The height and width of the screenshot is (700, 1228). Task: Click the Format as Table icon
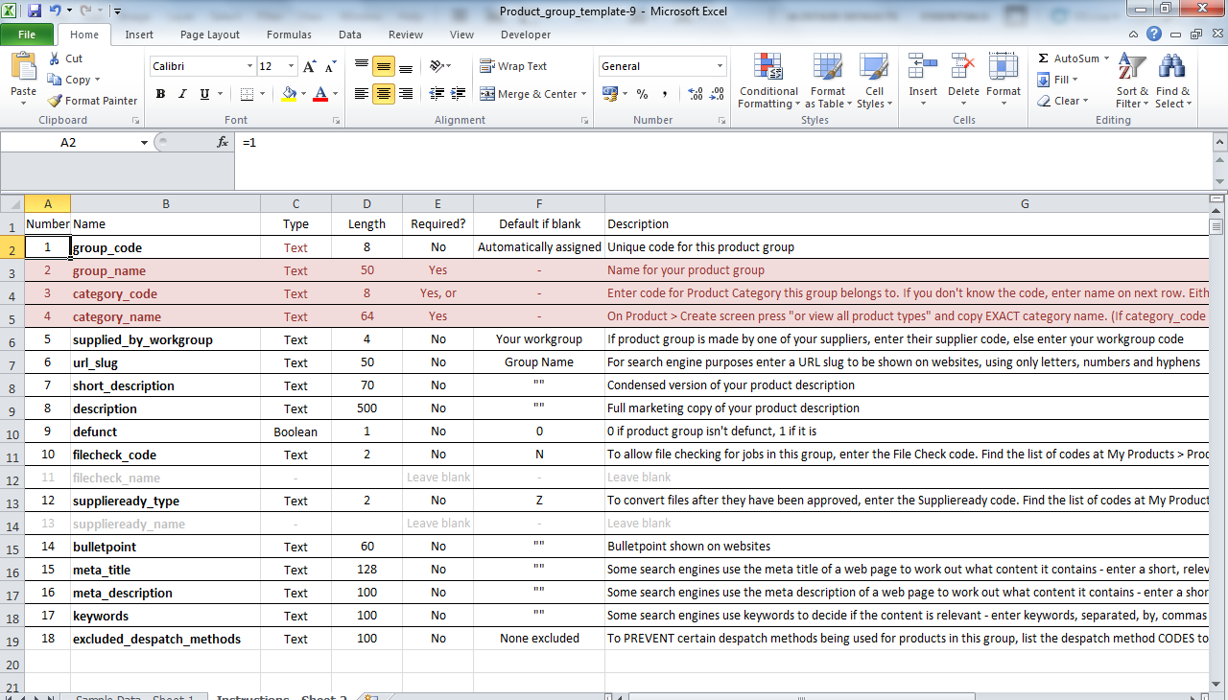pos(827,67)
